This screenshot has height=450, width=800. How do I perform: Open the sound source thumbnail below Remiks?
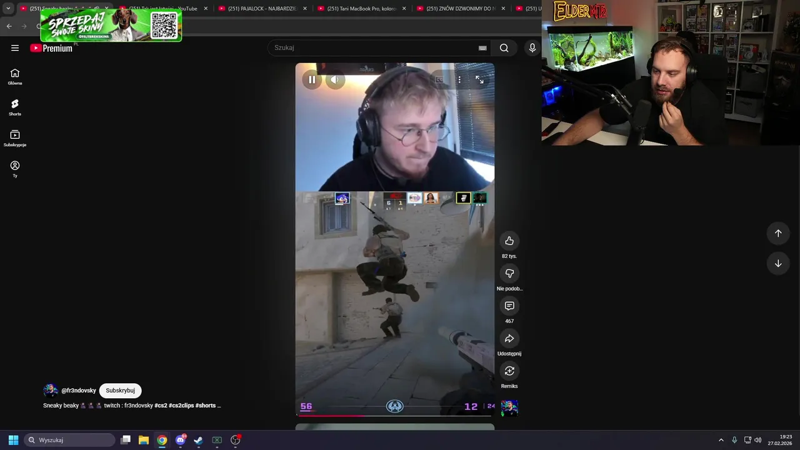[509, 408]
